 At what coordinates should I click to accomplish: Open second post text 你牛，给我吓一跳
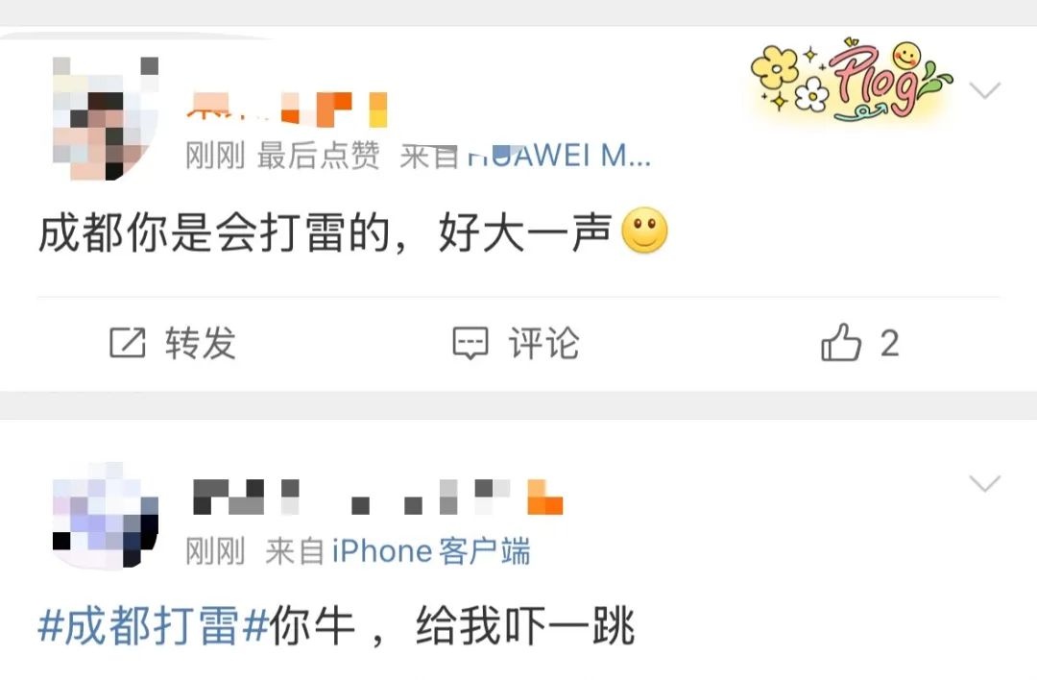pyautogui.click(x=451, y=625)
